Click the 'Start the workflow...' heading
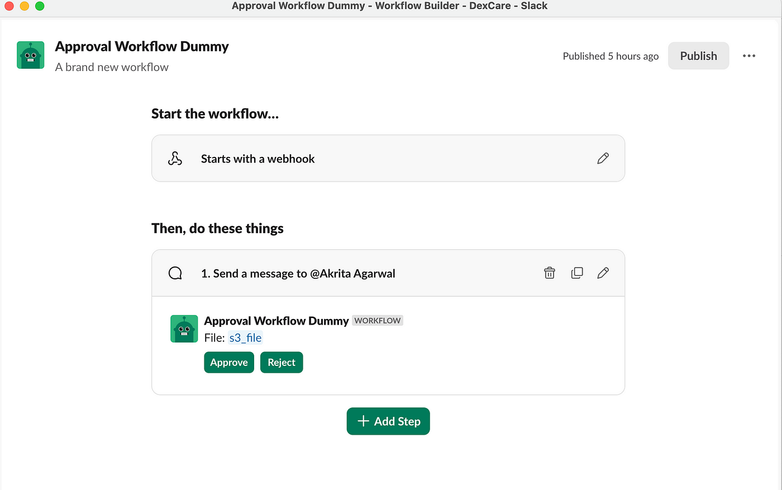The width and height of the screenshot is (782, 490). coord(215,114)
